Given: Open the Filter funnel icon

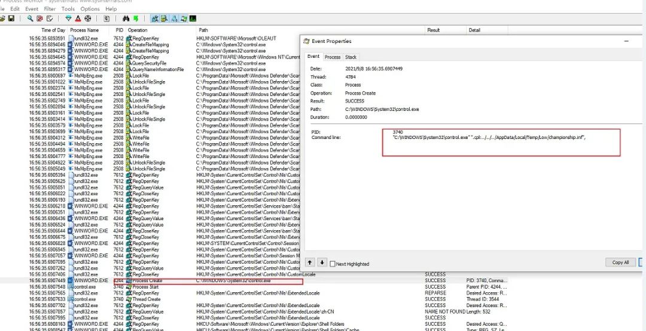Looking at the screenshot, I should click(x=68, y=18).
